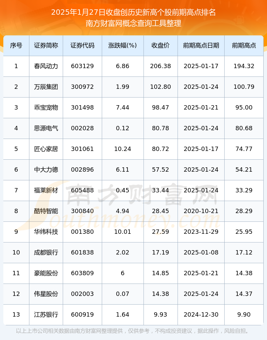Screen dimensions: 267x340
Task: Click the 前期高点 column header
Action: [244, 45]
